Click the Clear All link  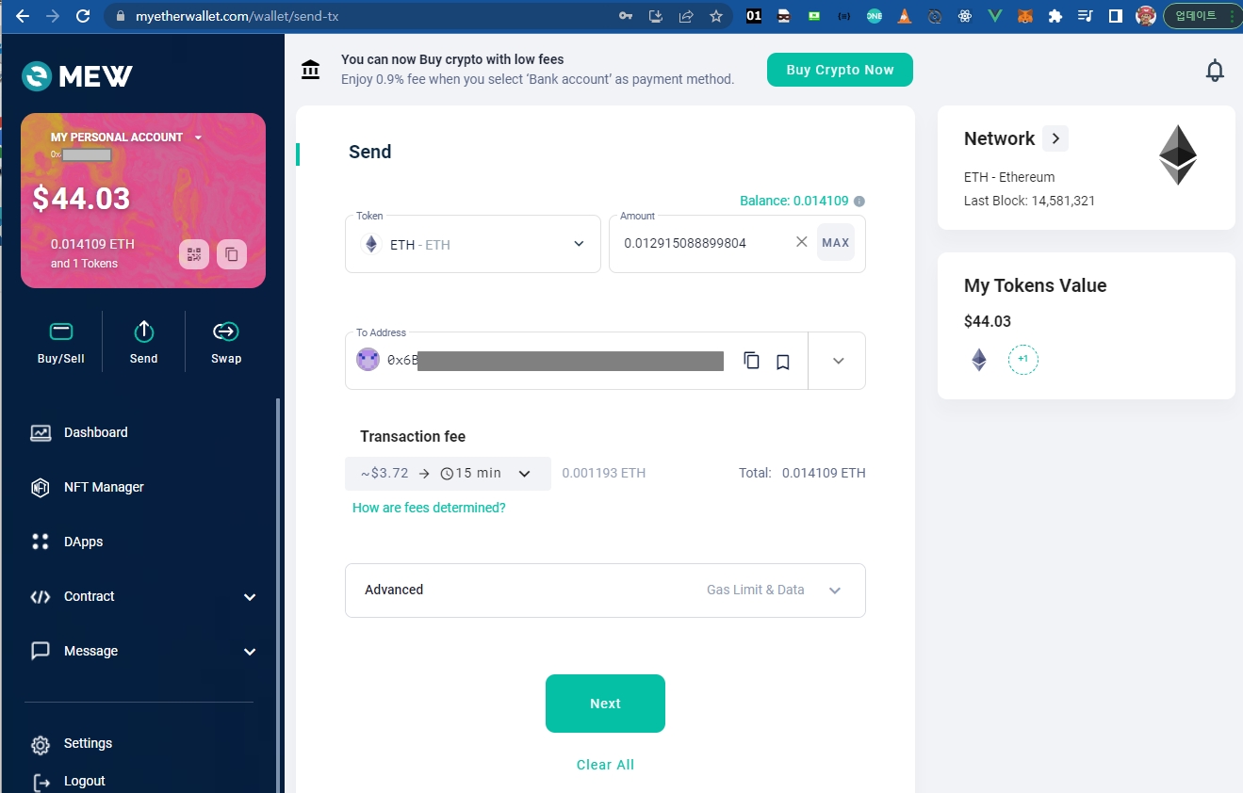605,765
